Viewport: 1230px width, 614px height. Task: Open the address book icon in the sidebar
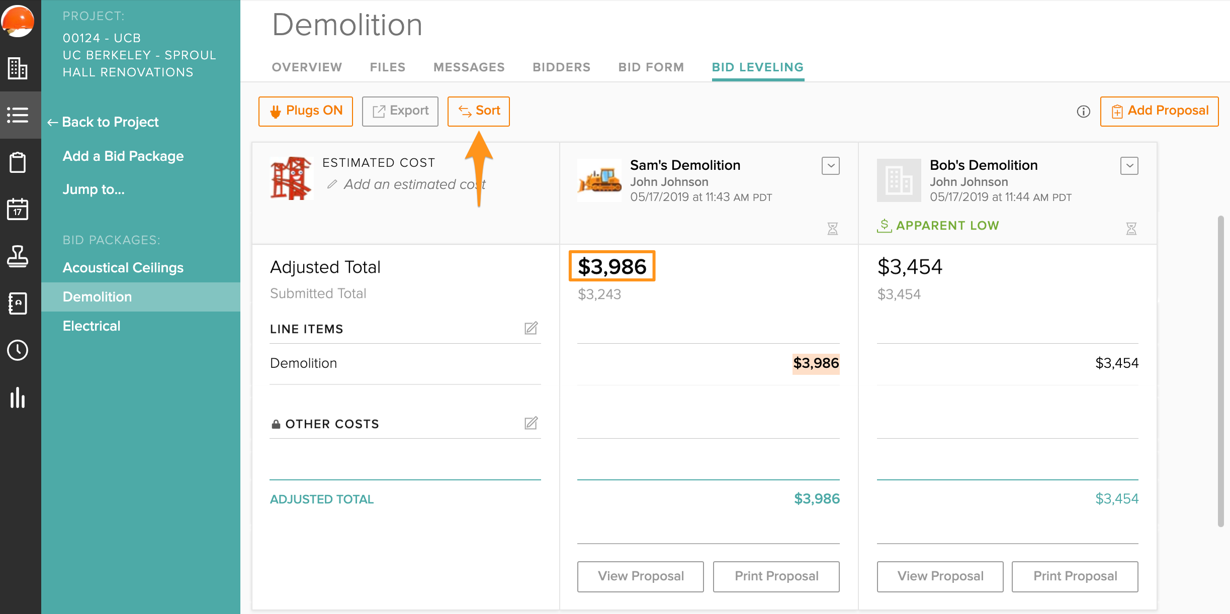pos(19,303)
